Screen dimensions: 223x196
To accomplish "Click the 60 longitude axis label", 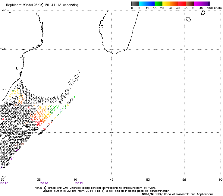I will tap(221, 180).
